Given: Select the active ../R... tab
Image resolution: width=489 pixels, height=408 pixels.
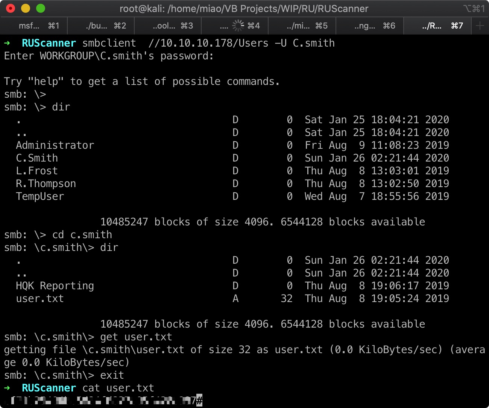Looking at the screenshot, I should point(437,26).
